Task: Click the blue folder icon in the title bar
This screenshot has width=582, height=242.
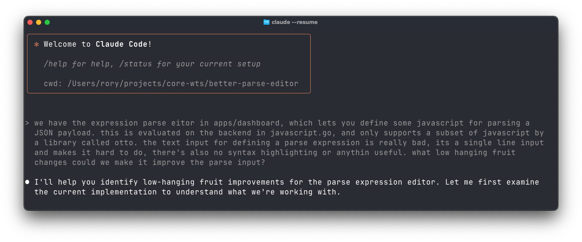Action: 266,22
